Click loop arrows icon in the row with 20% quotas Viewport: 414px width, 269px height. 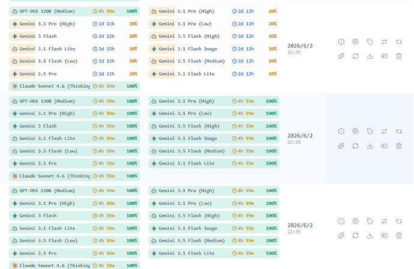click(398, 42)
